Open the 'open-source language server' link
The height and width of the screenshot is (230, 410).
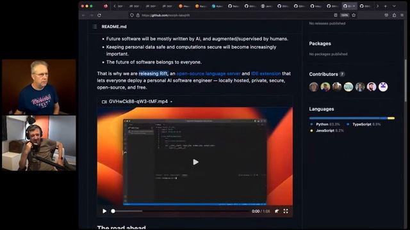pyautogui.click(x=208, y=73)
